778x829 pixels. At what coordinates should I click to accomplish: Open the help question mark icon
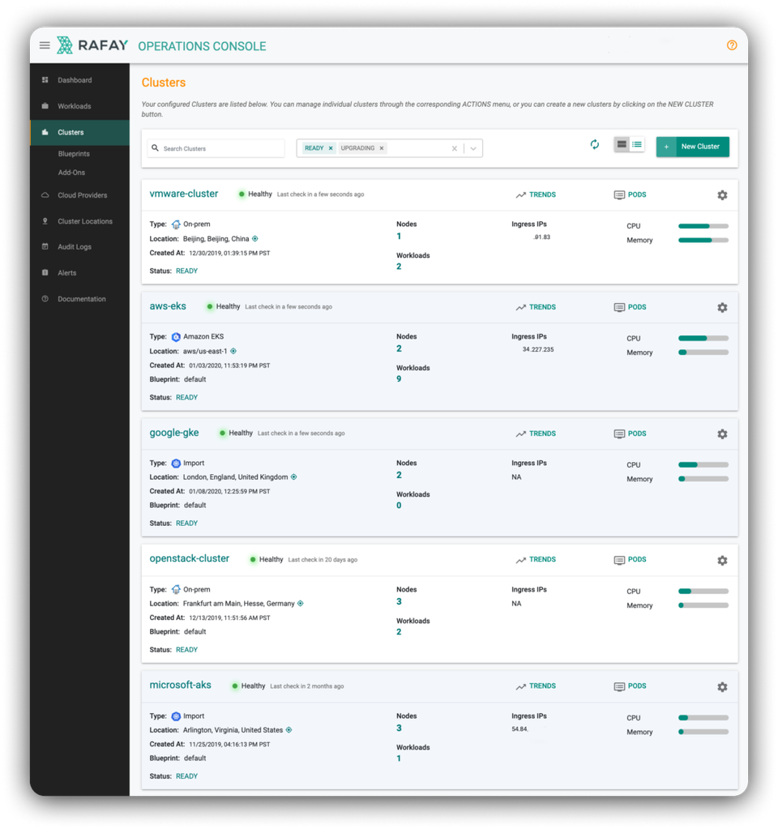pyautogui.click(x=732, y=45)
